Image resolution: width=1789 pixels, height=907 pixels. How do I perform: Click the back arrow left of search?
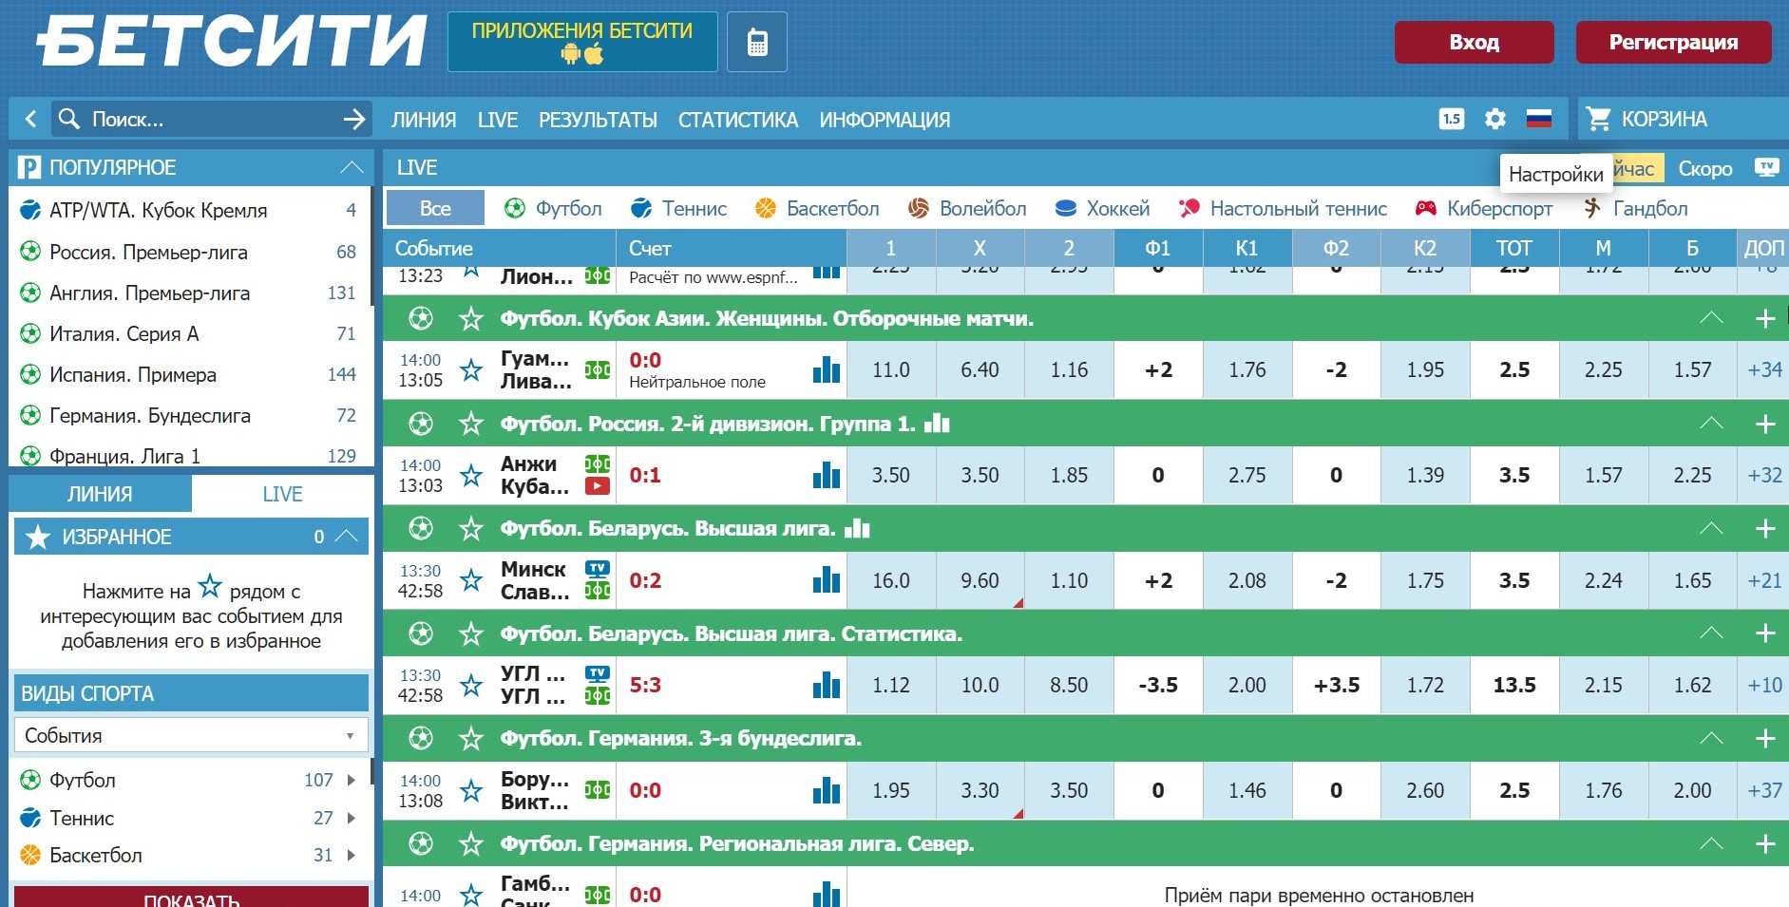click(30, 119)
